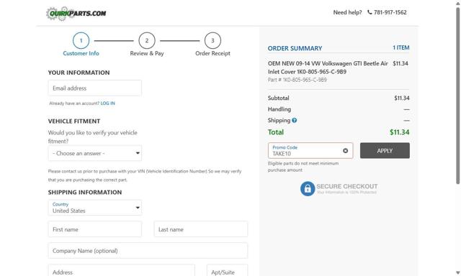The width and height of the screenshot is (461, 276).
Task: Clear the promo code with the X icon
Action: click(x=346, y=150)
